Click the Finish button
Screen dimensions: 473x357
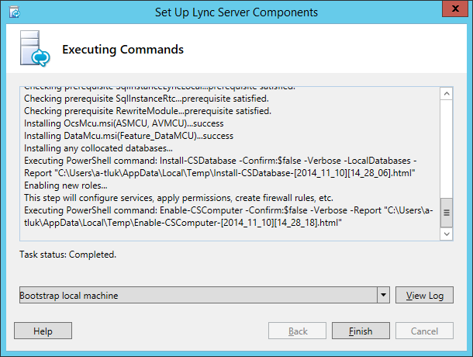coord(361,331)
